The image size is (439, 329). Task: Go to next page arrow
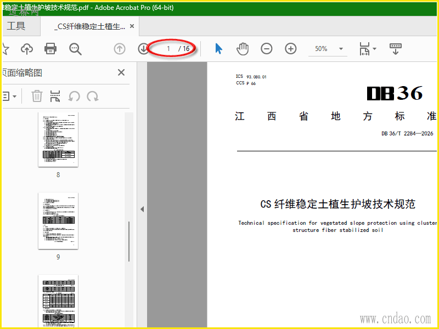click(143, 49)
